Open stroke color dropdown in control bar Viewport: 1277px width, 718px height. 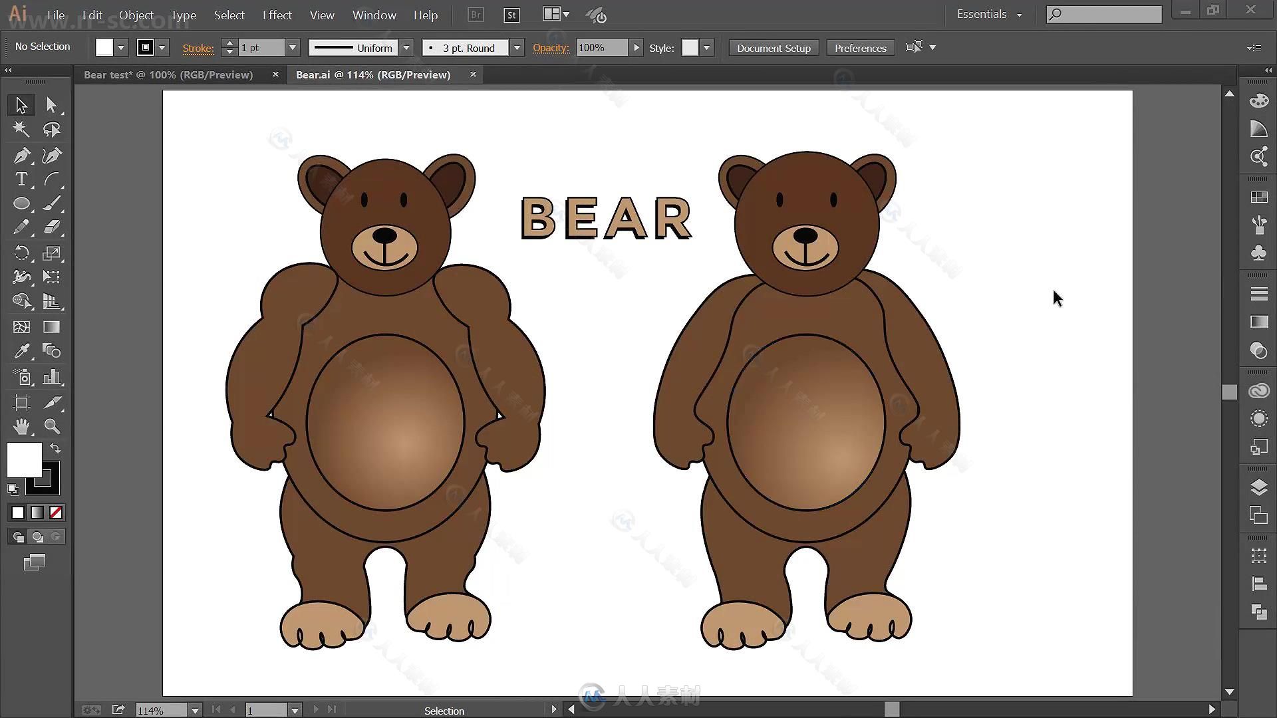(x=162, y=48)
